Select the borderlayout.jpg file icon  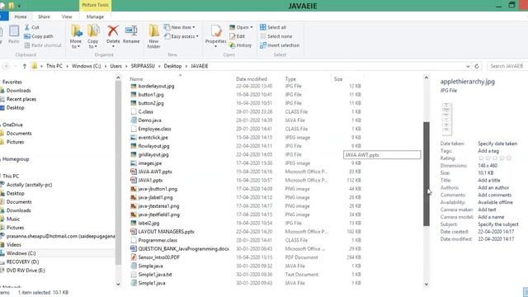pos(134,86)
